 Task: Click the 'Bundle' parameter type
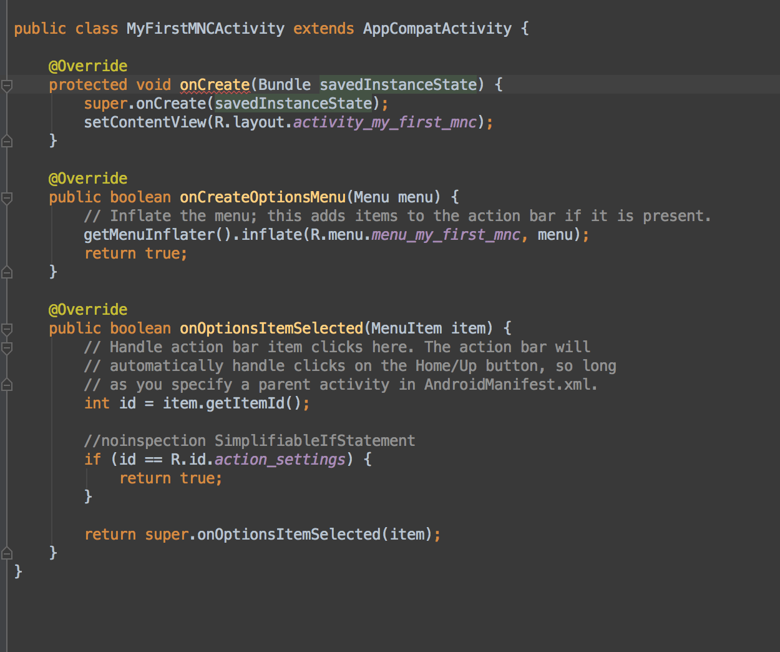pos(285,85)
